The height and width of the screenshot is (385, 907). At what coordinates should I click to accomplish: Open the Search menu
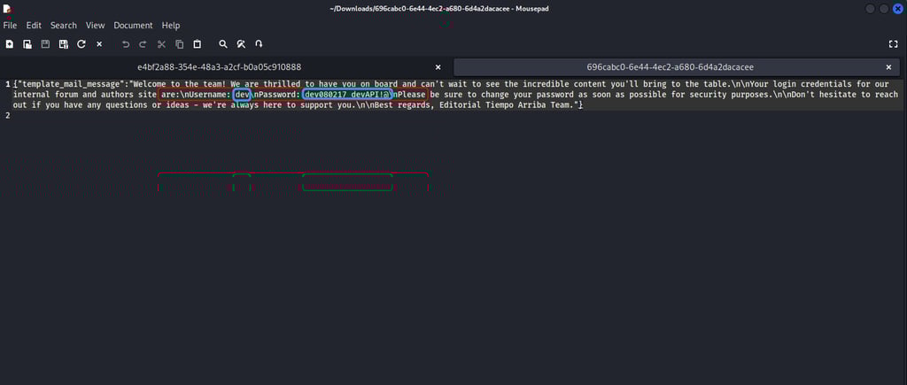(63, 26)
